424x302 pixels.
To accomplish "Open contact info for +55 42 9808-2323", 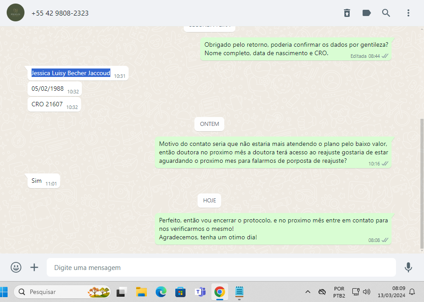I will click(60, 13).
